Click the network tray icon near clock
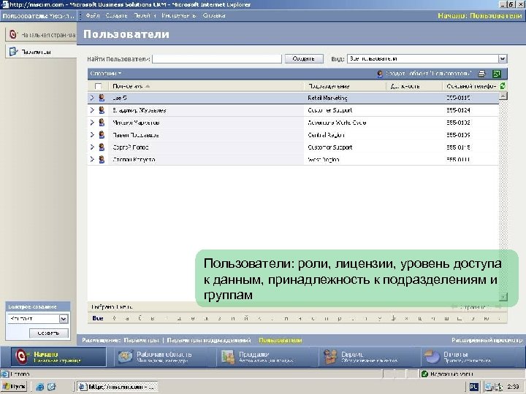The height and width of the screenshot is (394, 526). tap(489, 387)
